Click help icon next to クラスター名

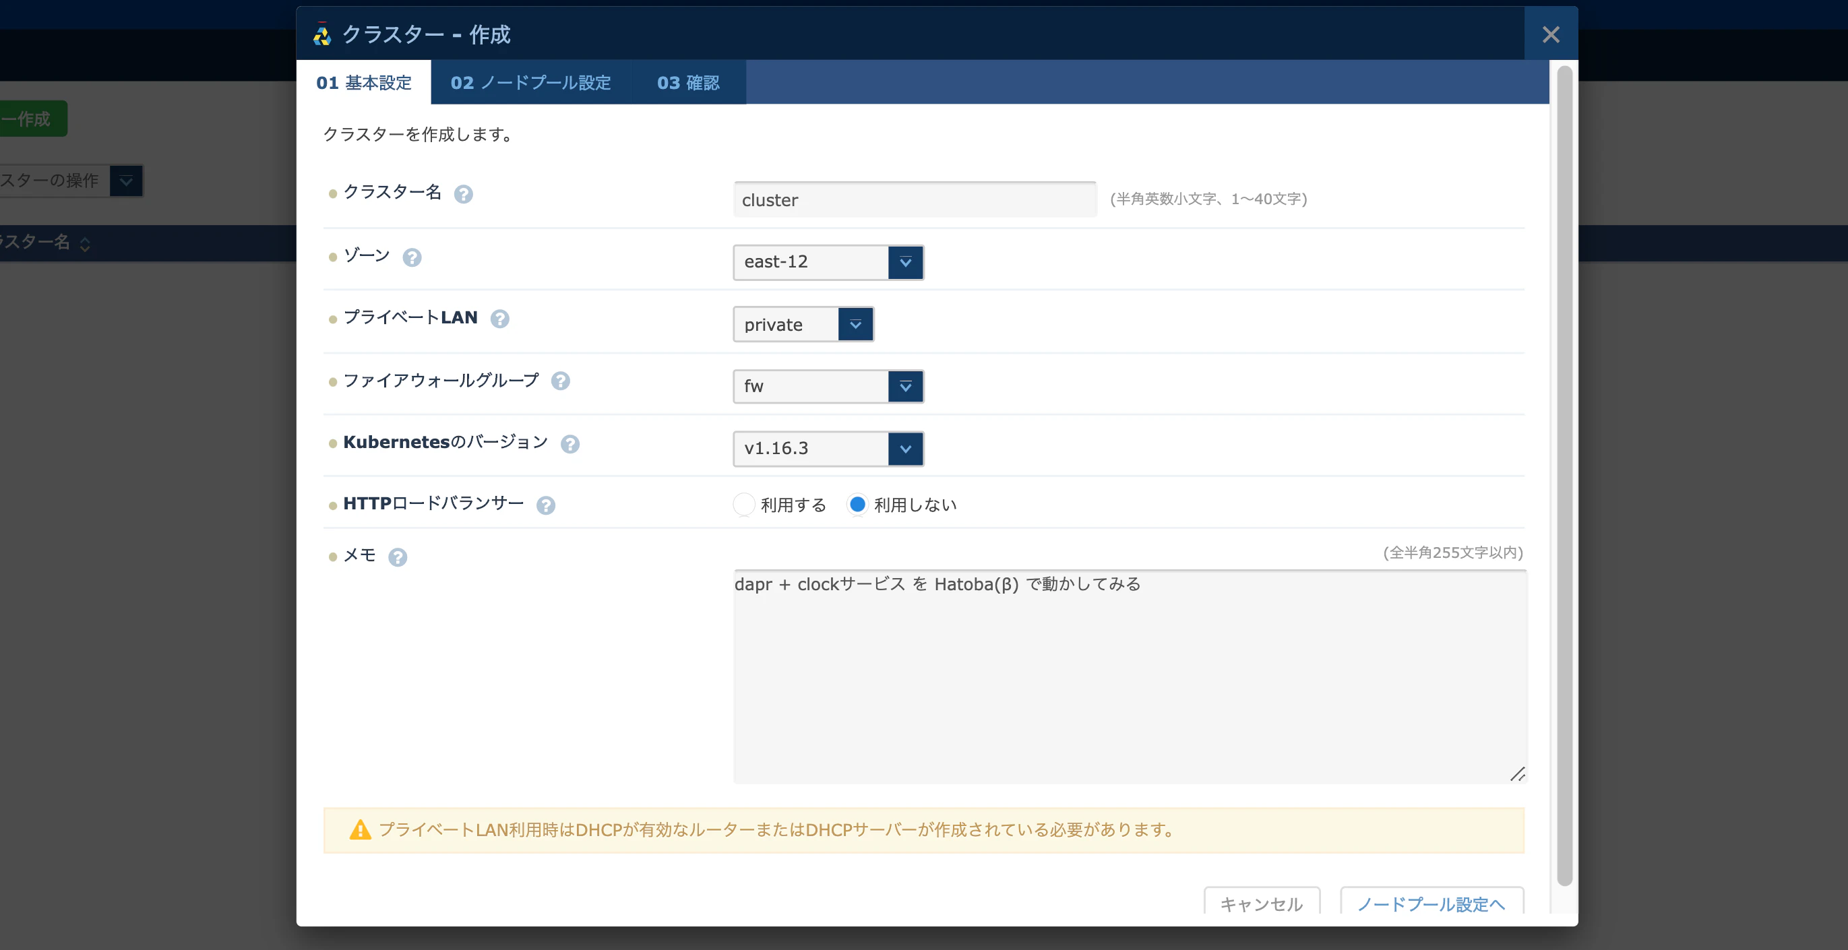(x=464, y=194)
